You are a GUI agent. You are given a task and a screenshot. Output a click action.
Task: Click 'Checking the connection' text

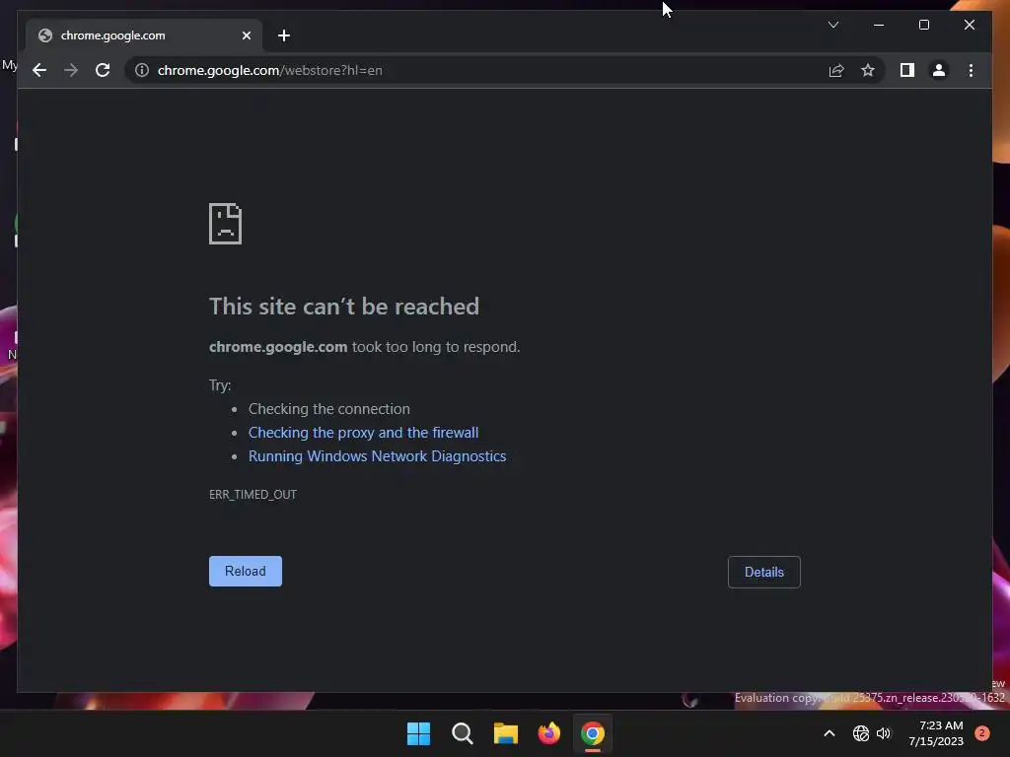tap(329, 409)
